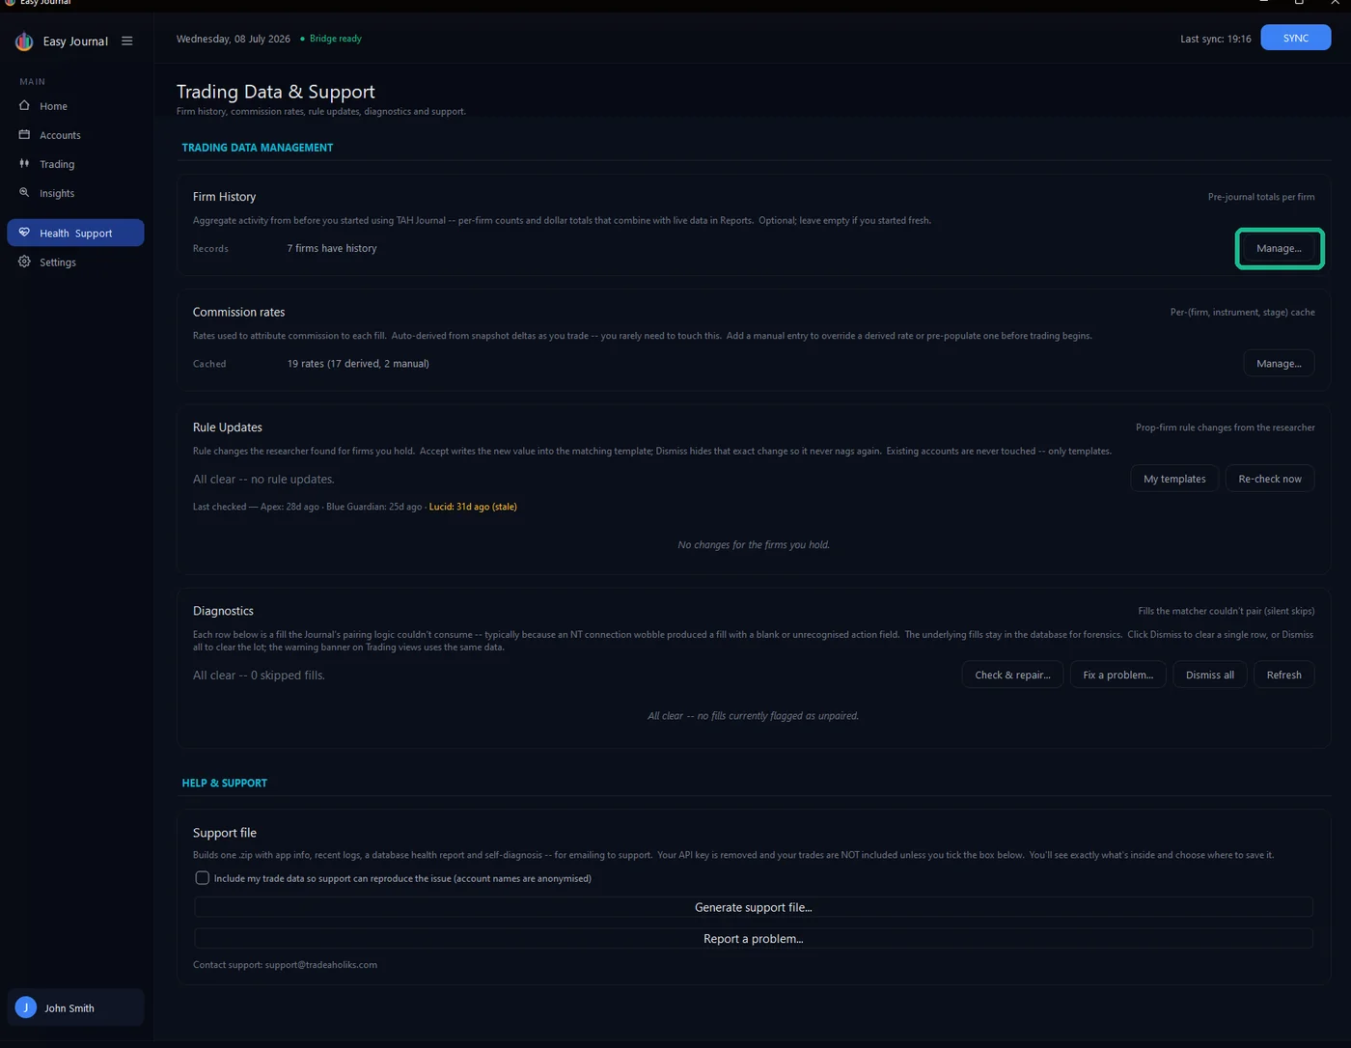Screen dimensions: 1351x1048
Task: Click the Easy Journal logo icon
Action: (24, 41)
